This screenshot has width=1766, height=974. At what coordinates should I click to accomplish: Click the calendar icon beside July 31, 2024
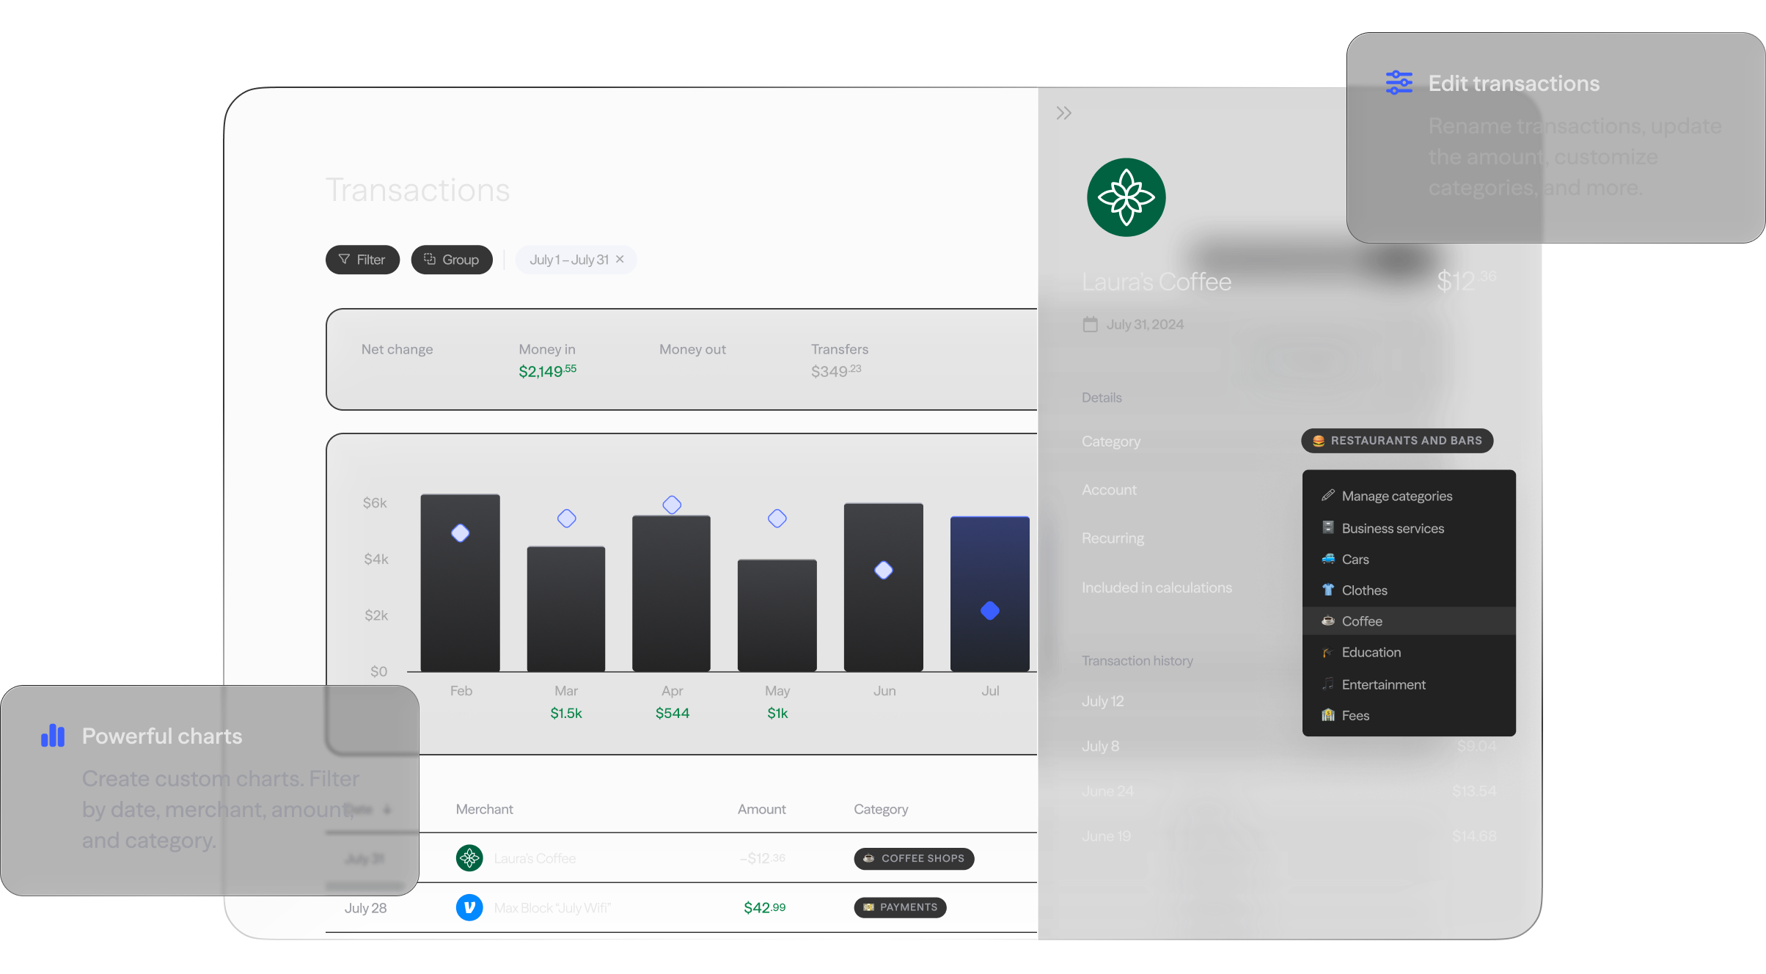coord(1090,324)
